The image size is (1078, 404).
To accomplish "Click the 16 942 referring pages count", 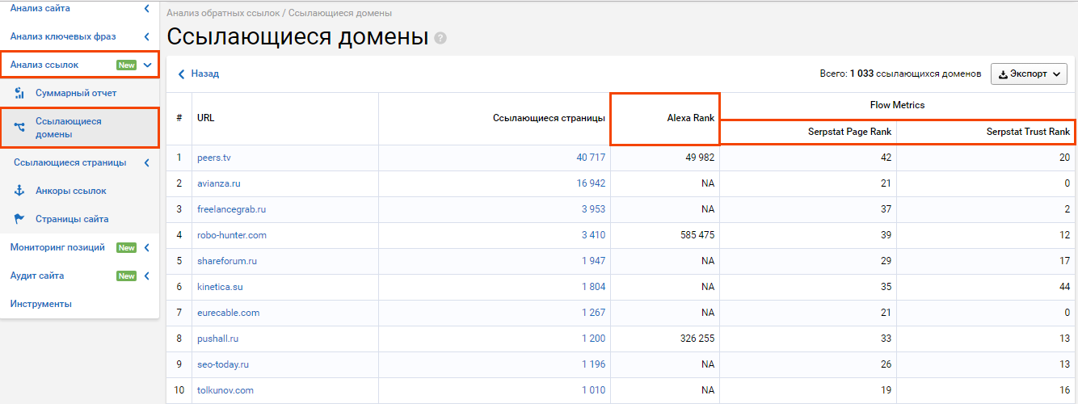I will (591, 183).
